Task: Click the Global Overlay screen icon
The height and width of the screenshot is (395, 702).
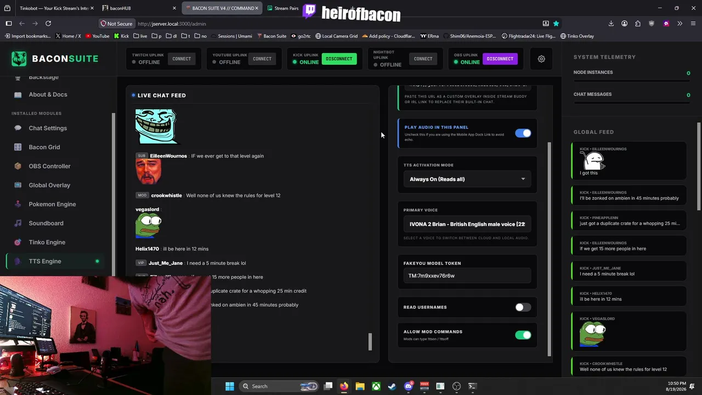Action: pyautogui.click(x=18, y=185)
